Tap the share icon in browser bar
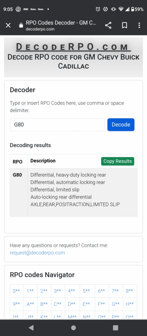Image resolution: width=147 pixels, height=336 pixels. point(108,25)
